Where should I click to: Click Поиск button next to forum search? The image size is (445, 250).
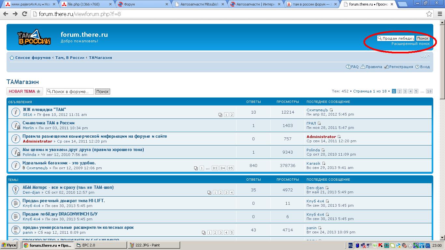coord(102,91)
